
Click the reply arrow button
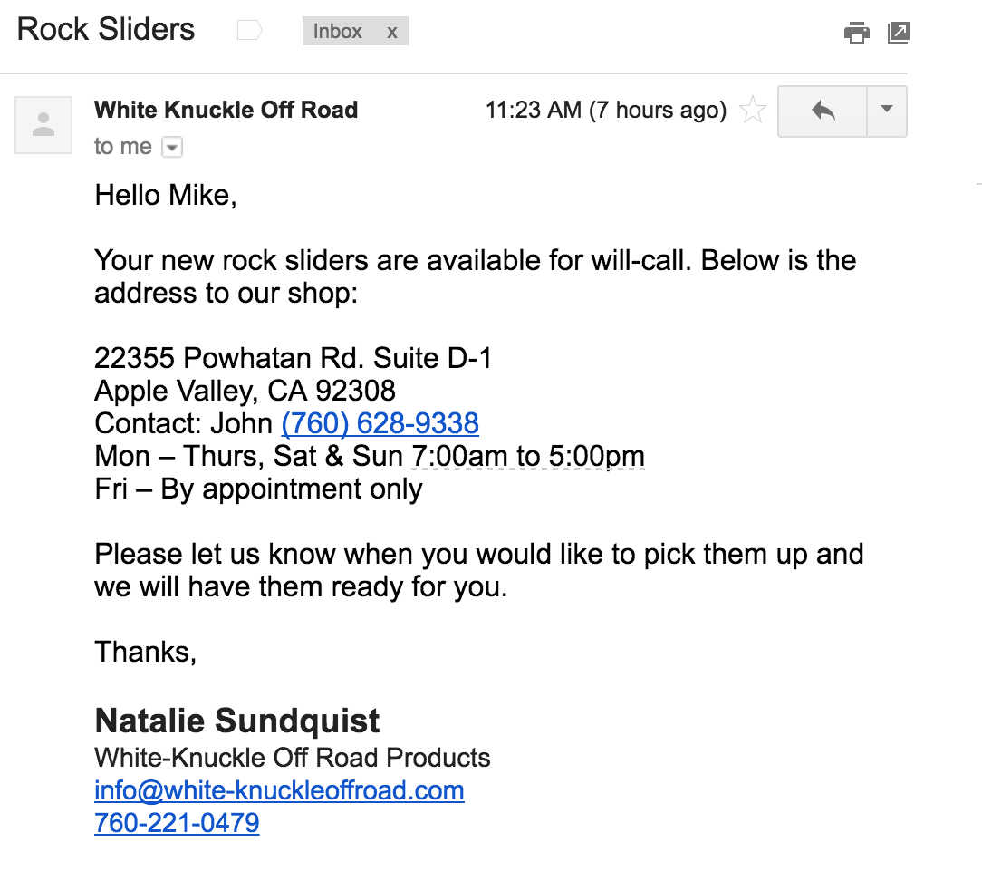click(823, 111)
